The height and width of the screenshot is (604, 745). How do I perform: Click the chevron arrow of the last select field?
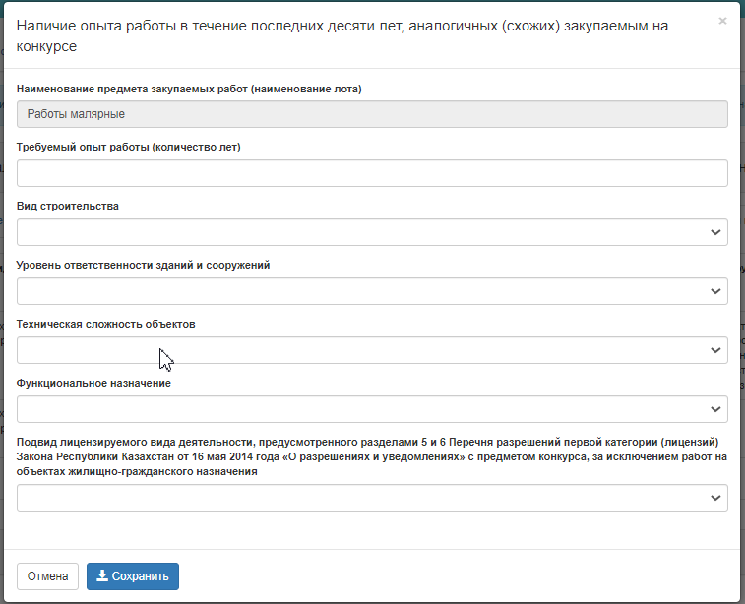coord(715,498)
